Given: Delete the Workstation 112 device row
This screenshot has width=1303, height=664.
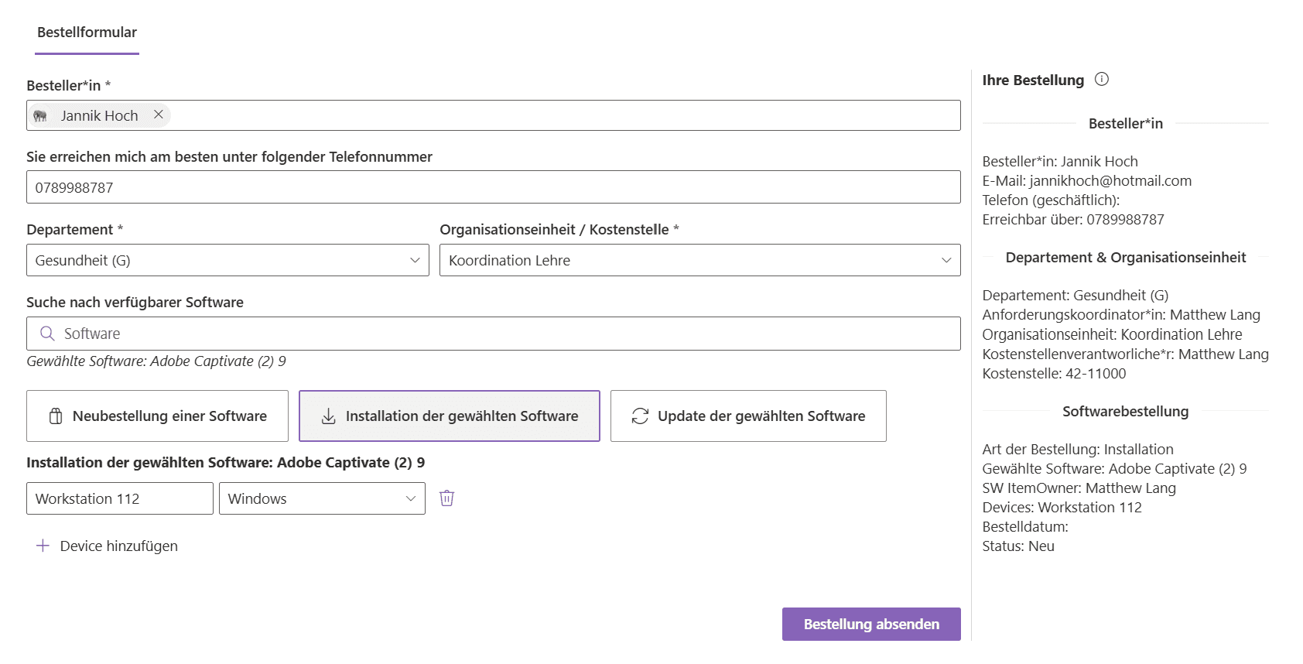Looking at the screenshot, I should pyautogui.click(x=447, y=498).
